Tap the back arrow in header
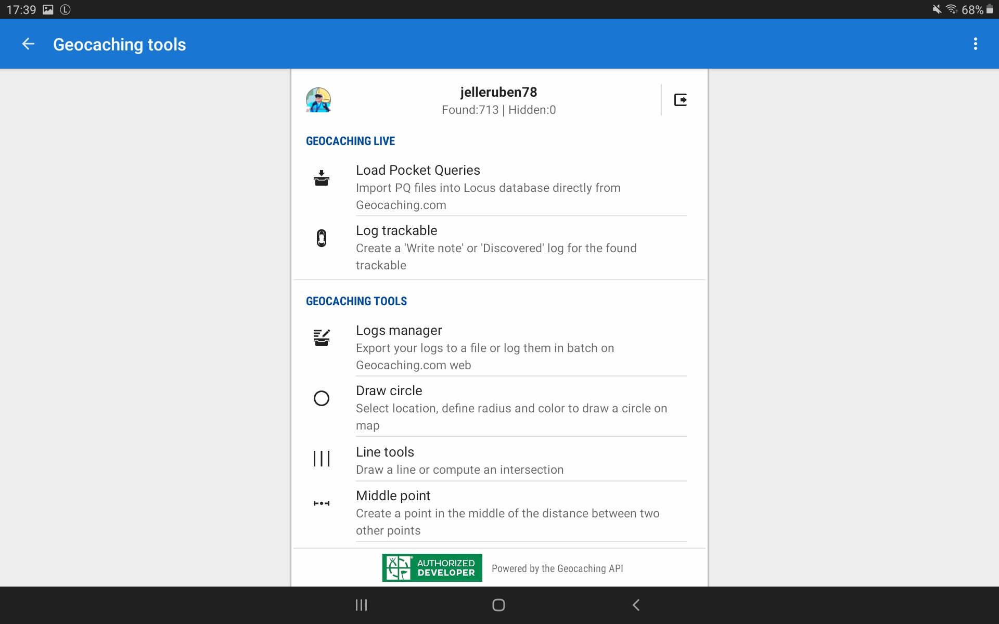Viewport: 999px width, 624px height. pos(29,44)
